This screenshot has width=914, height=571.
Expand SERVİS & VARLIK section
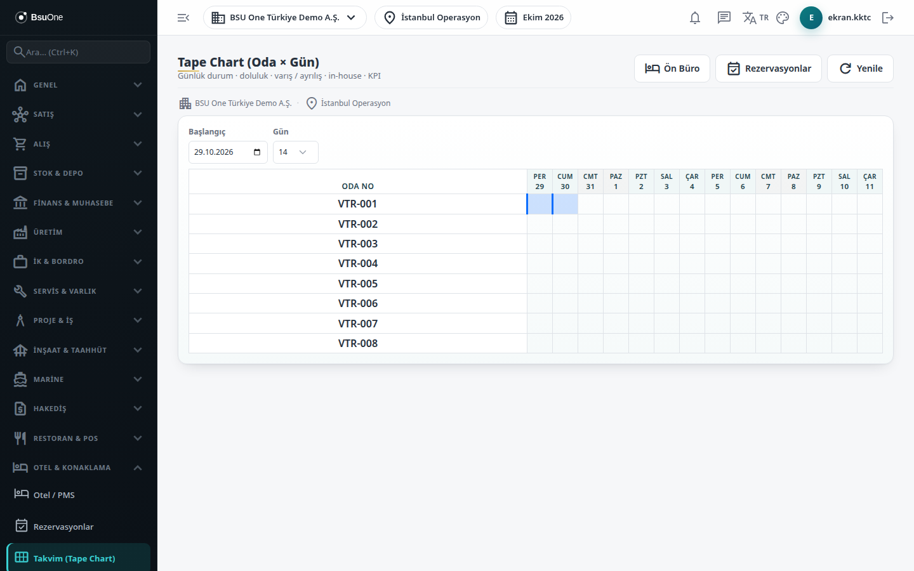tap(78, 291)
